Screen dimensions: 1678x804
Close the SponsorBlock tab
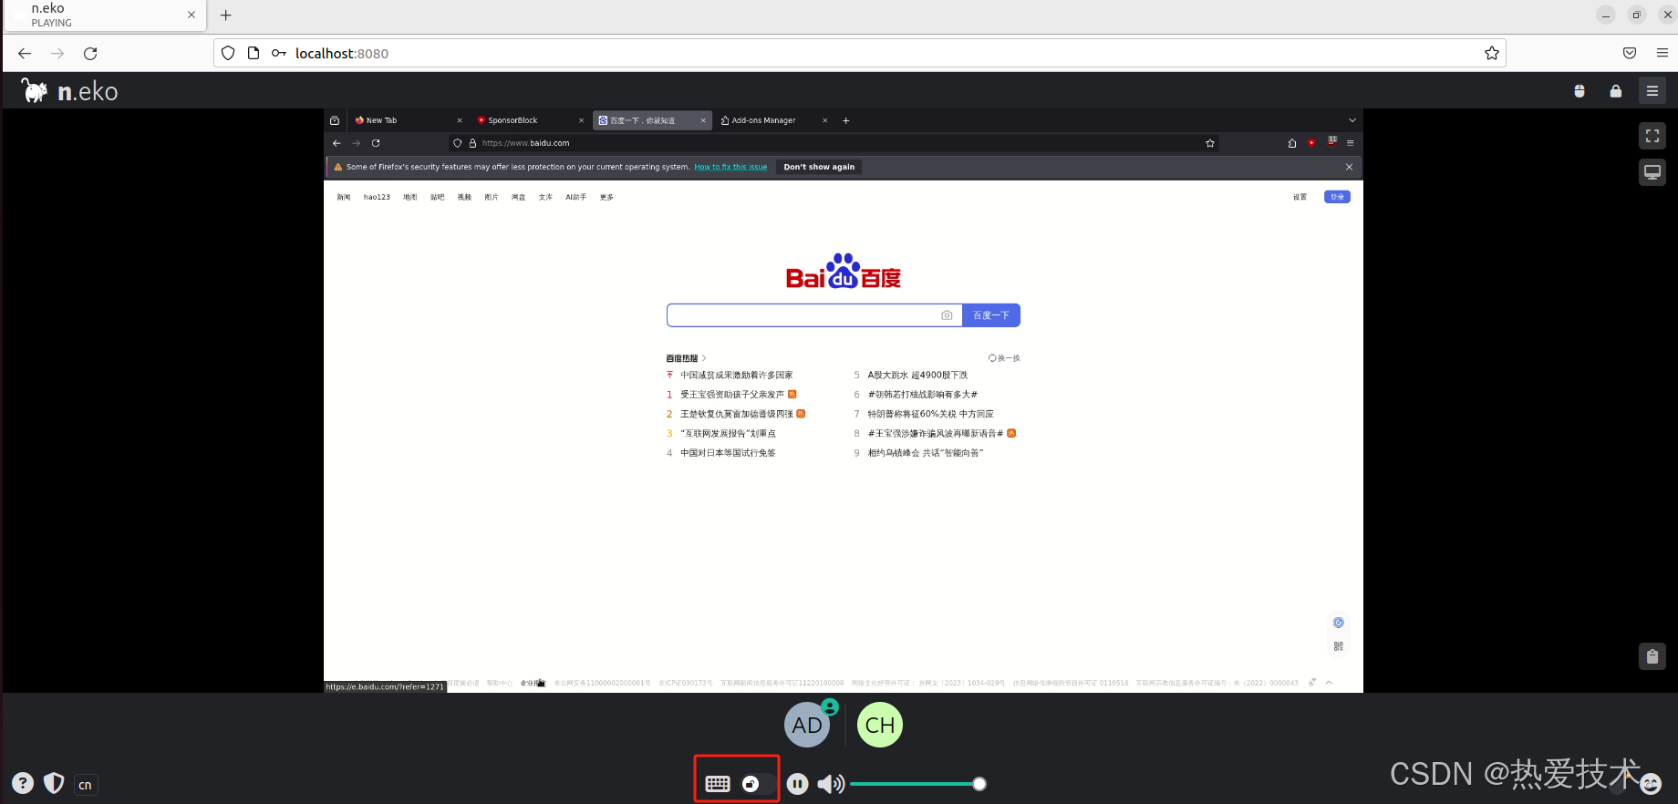582,120
